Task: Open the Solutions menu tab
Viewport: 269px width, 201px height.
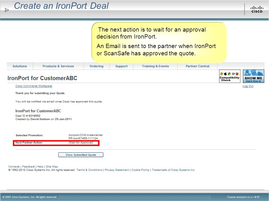Action: pos(20,66)
